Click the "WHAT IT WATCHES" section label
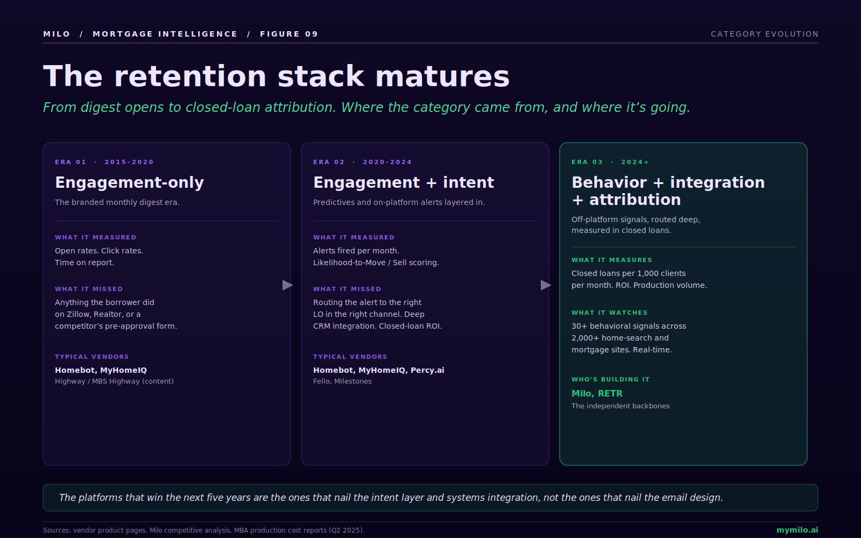Image resolution: width=861 pixels, height=538 pixels. tap(610, 313)
